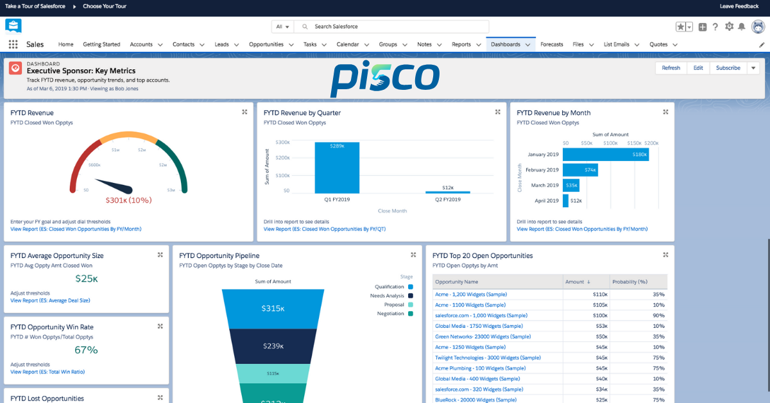770x403 pixels.
Task: Click the Subscribe button
Action: pos(728,68)
